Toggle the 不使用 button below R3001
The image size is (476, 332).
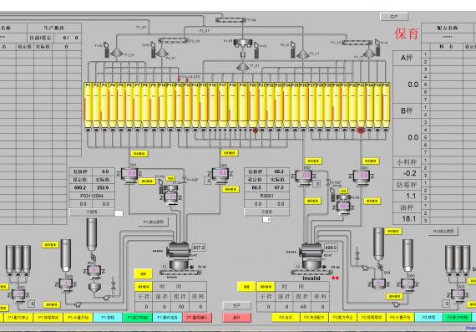pyautogui.click(x=266, y=212)
